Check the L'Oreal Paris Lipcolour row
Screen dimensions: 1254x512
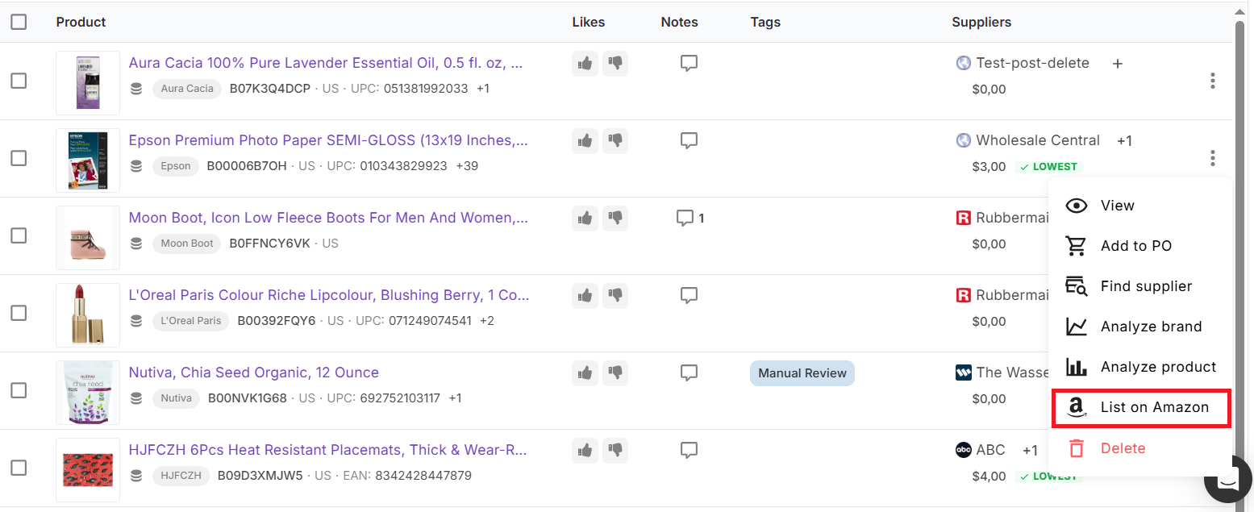(x=19, y=313)
